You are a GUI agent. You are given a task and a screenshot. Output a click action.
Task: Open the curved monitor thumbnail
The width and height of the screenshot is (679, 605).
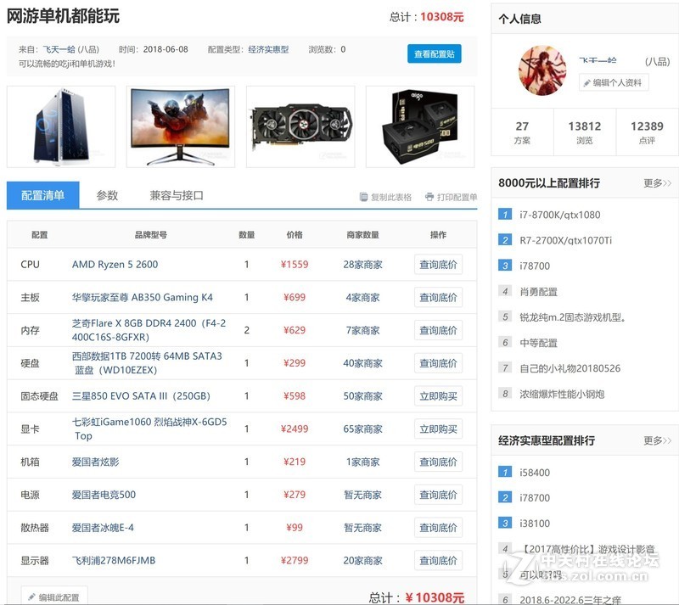[x=181, y=127]
